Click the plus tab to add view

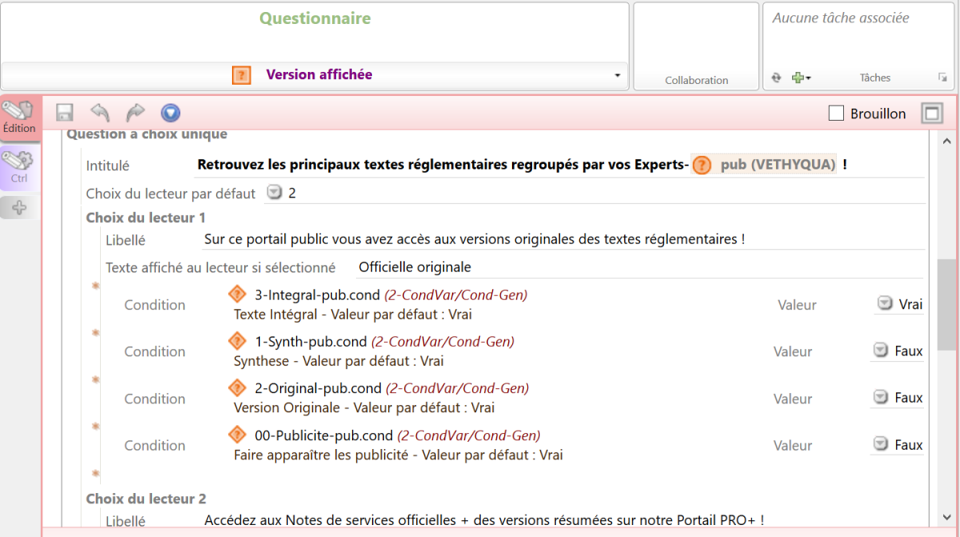[19, 208]
